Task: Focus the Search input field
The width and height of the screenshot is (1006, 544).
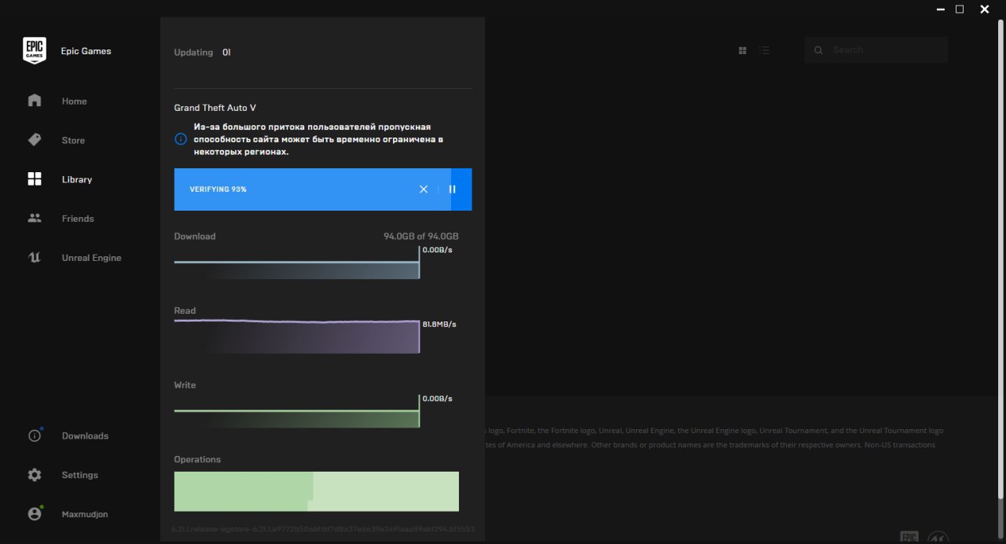Action: pos(876,50)
